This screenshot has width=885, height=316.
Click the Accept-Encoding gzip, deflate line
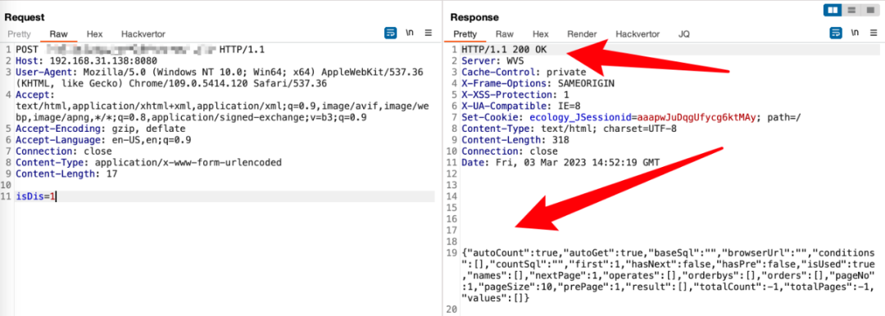101,129
